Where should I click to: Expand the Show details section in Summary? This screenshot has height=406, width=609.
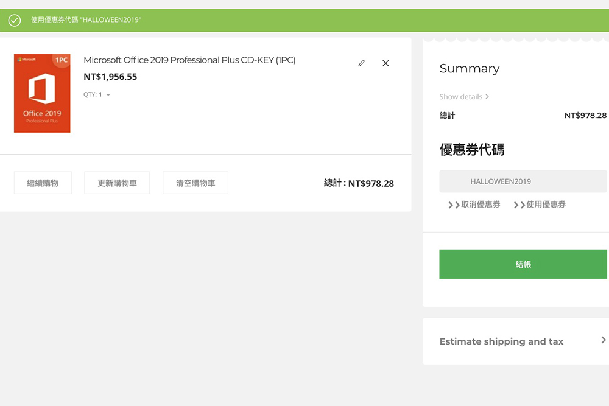pyautogui.click(x=464, y=97)
